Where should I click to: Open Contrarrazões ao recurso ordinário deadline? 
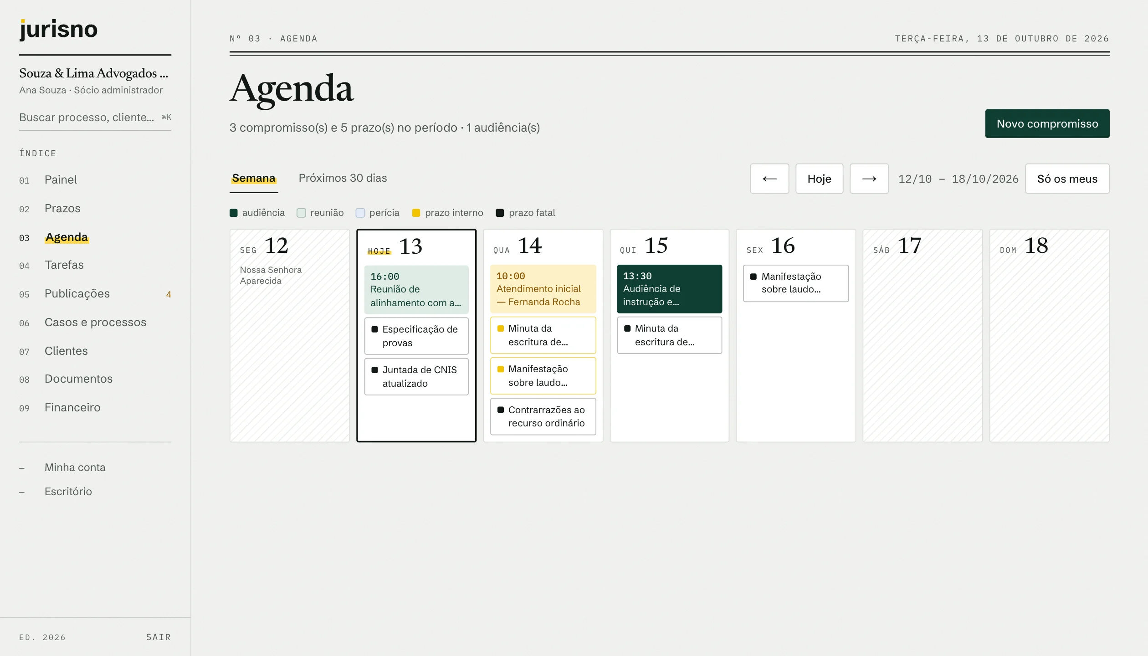[543, 416]
